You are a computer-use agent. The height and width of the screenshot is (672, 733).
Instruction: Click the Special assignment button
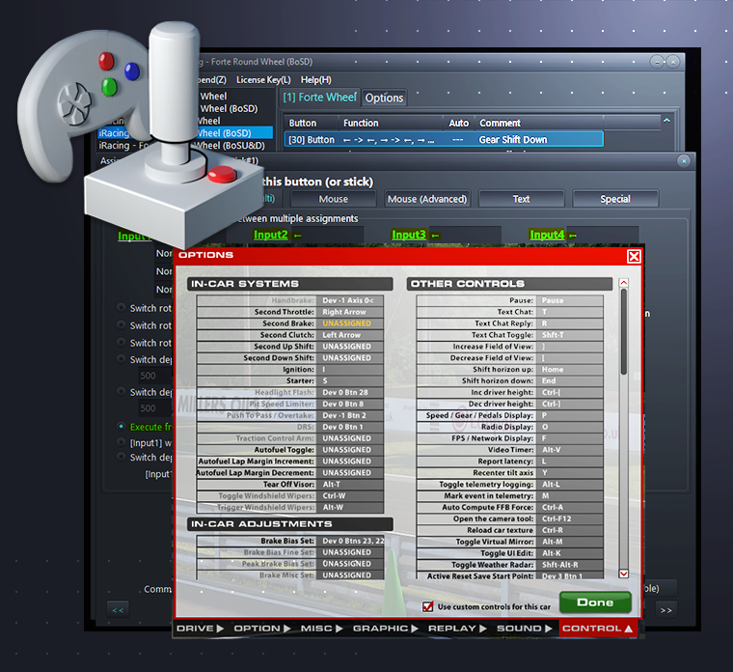tap(615, 199)
